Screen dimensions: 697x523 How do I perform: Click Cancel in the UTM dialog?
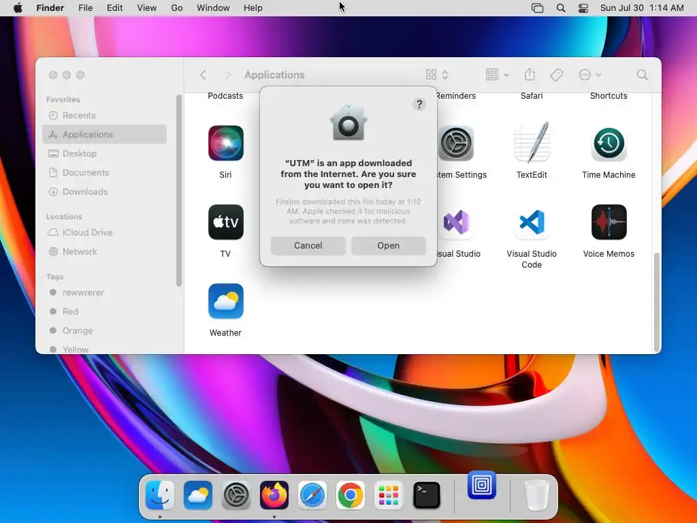pos(308,245)
